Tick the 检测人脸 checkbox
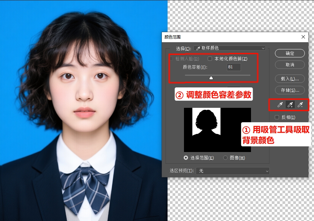The image size is (314, 221). pyautogui.click(x=171, y=59)
